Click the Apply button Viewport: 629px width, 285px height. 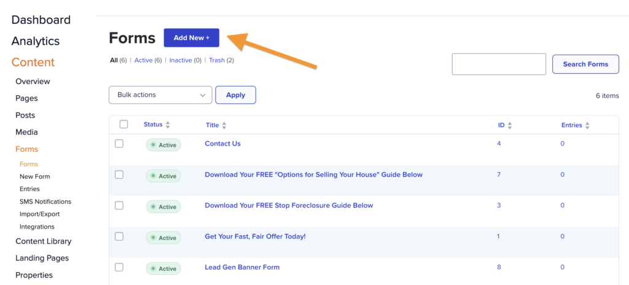coord(235,95)
